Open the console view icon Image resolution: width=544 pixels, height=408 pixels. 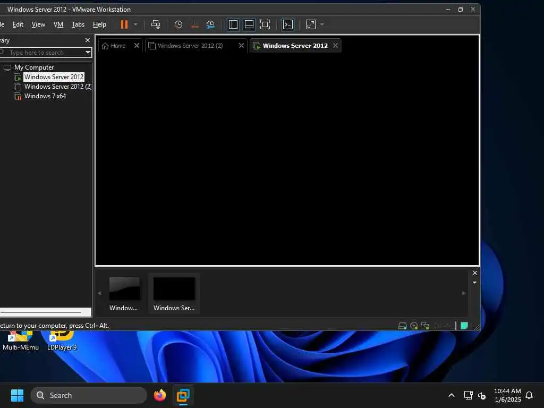coord(288,24)
